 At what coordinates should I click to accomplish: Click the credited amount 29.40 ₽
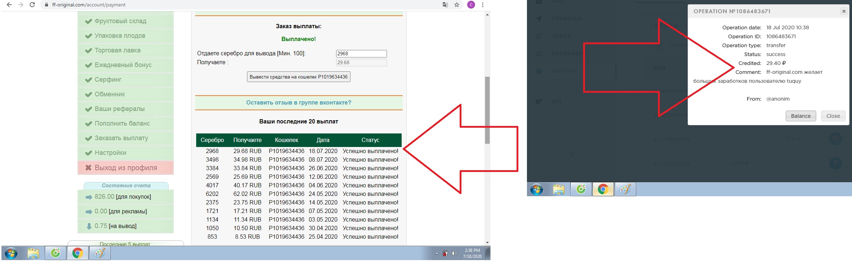click(x=776, y=63)
